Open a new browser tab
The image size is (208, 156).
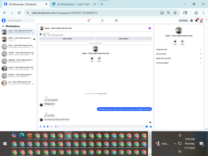[102, 4]
